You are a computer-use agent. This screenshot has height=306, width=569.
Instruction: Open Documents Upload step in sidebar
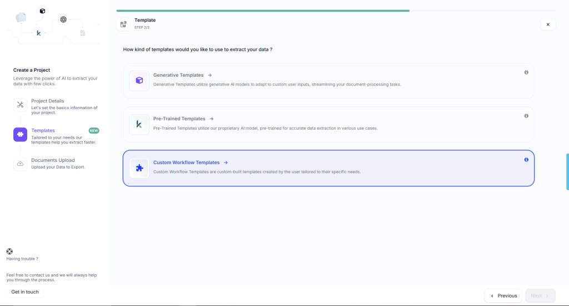pyautogui.click(x=53, y=160)
